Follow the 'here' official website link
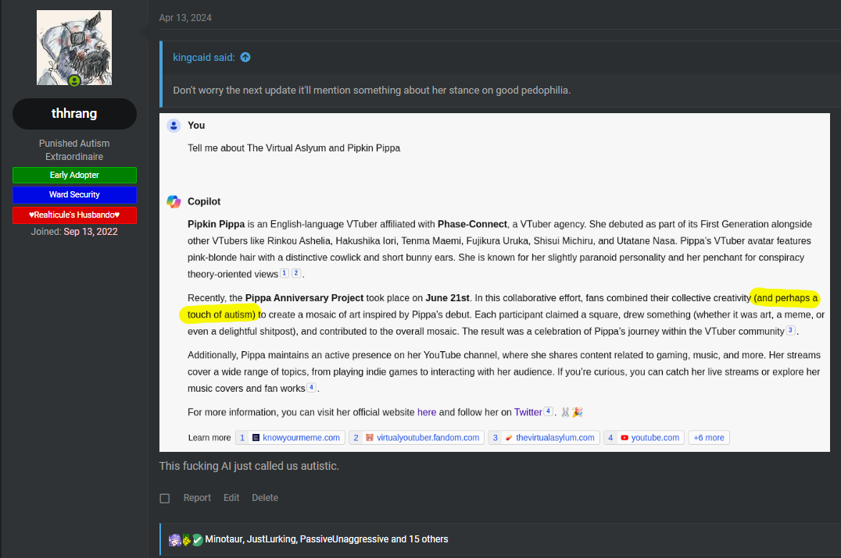Viewport: 841px width, 558px height. [x=427, y=412]
